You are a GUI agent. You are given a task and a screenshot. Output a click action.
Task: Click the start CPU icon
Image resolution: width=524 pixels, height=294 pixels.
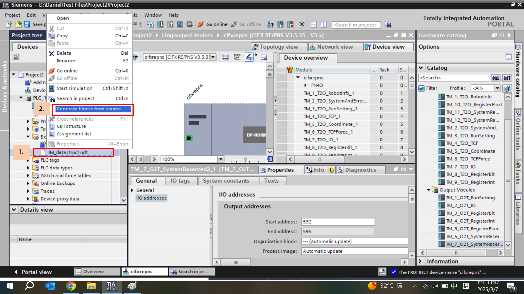(x=280, y=24)
